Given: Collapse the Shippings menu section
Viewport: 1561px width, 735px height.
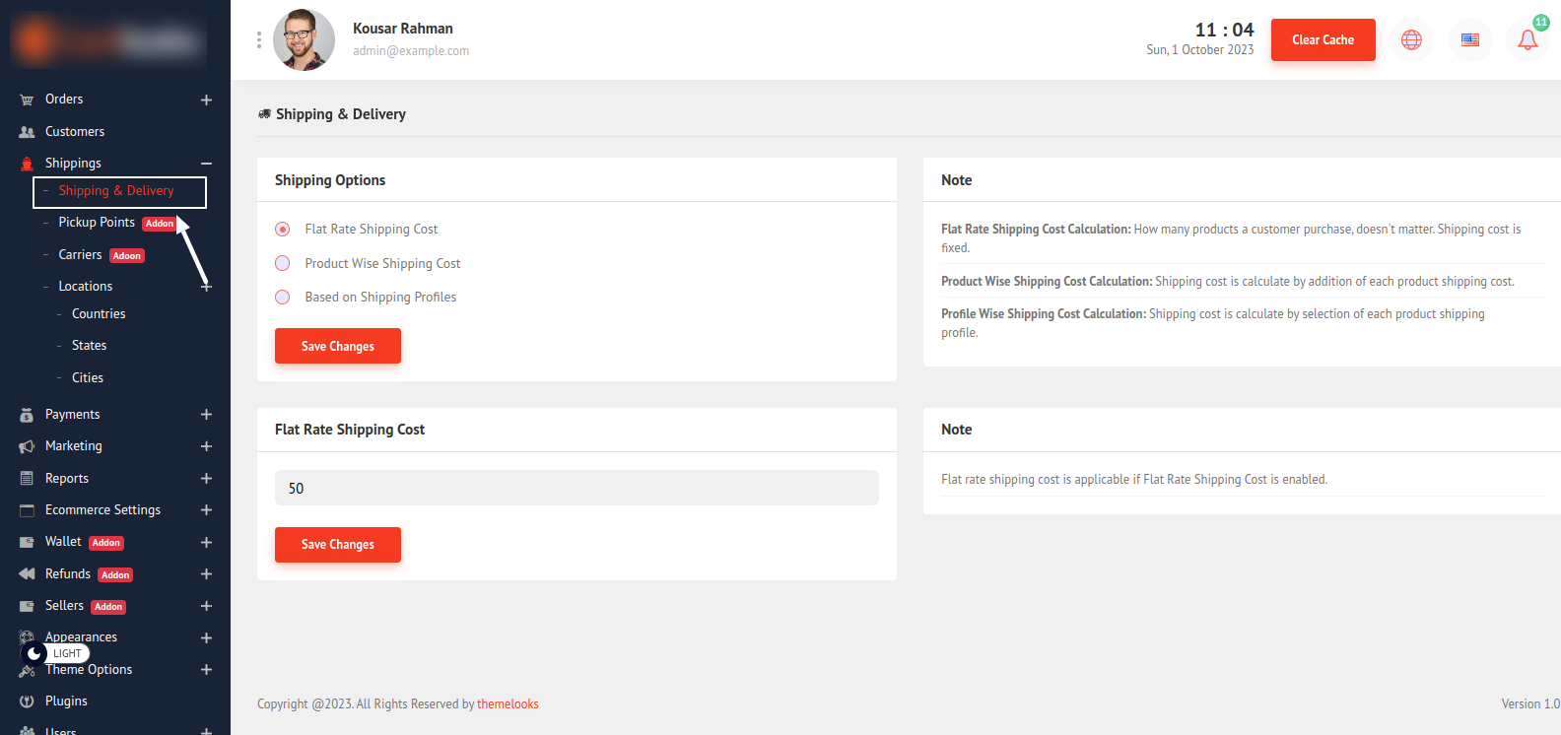Looking at the screenshot, I should click(x=206, y=164).
